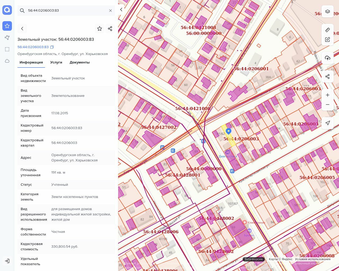Viewport: 339px width, 271px height.
Task: Open the Favorites section in sidebar
Action: pyautogui.click(x=7, y=26)
